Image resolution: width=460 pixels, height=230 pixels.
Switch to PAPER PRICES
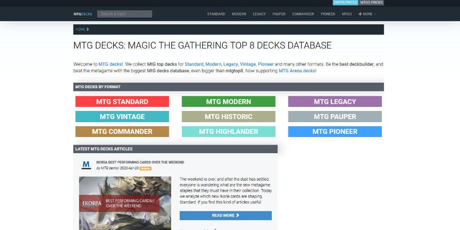(x=345, y=3)
